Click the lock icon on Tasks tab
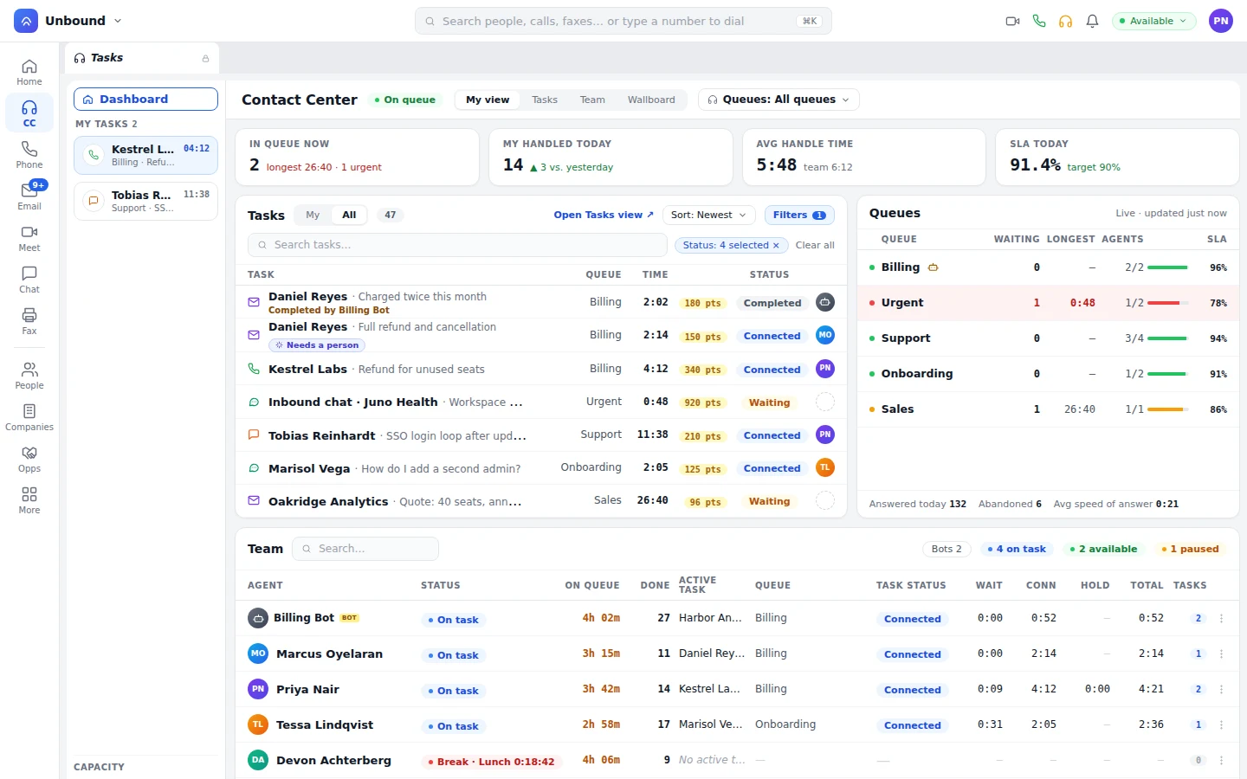This screenshot has height=779, width=1247. [x=205, y=59]
